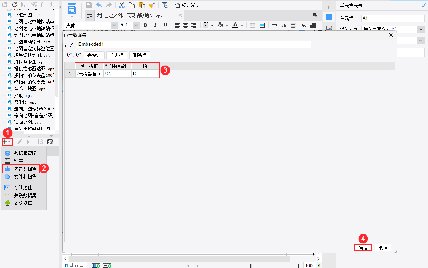The image size is (428, 268).
Task: Click the Copy icon in the toolbar
Action: [132, 5]
